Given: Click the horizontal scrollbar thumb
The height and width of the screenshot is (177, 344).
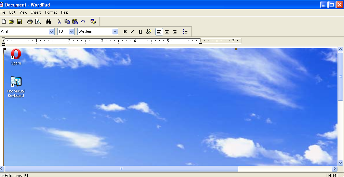Looking at the screenshot, I should [x=121, y=168].
